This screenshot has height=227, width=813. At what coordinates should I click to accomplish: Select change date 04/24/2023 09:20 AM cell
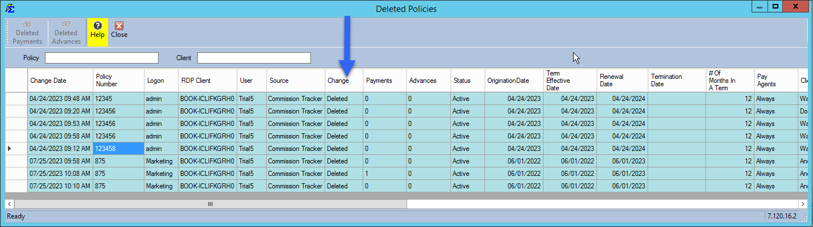[60, 111]
